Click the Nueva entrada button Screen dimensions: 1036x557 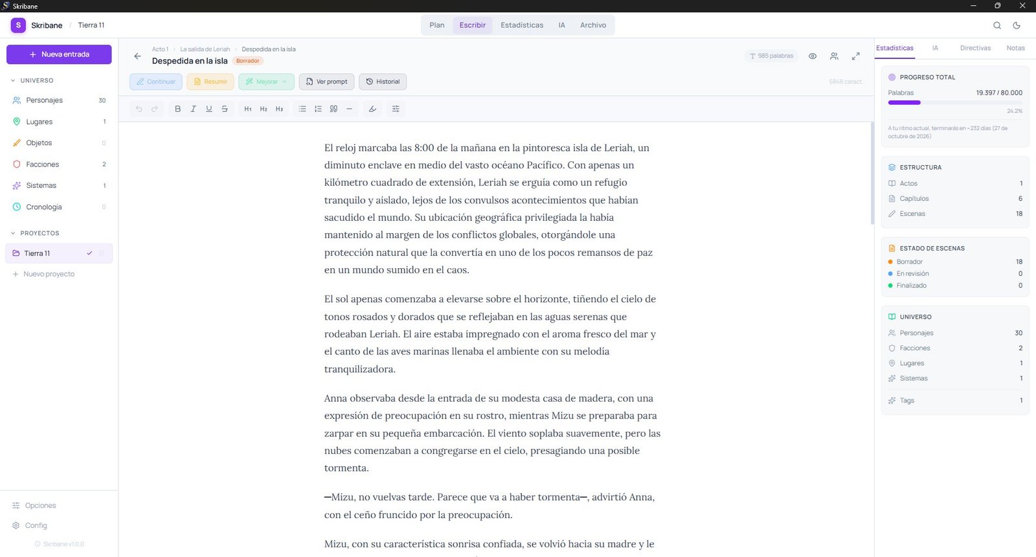click(59, 54)
